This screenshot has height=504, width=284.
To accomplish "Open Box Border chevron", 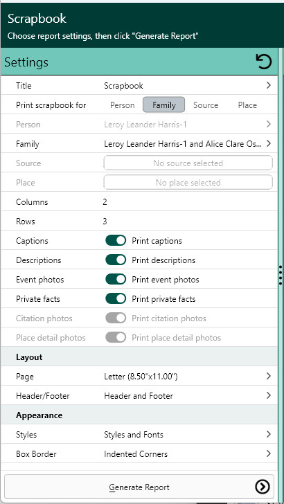I will pyautogui.click(x=269, y=454).
